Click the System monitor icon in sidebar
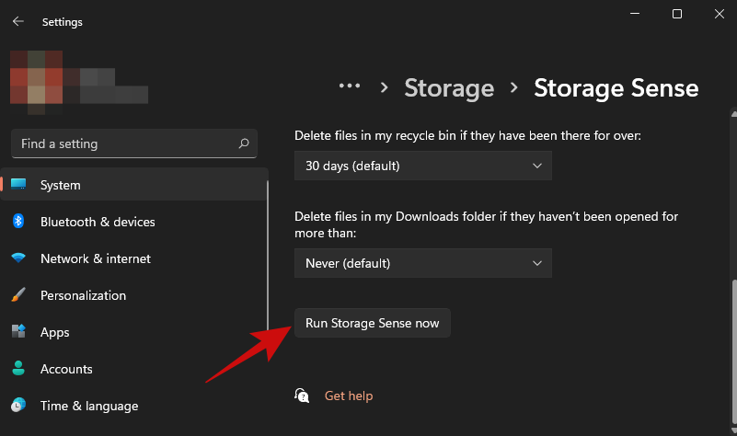This screenshot has width=737, height=436. 18,185
